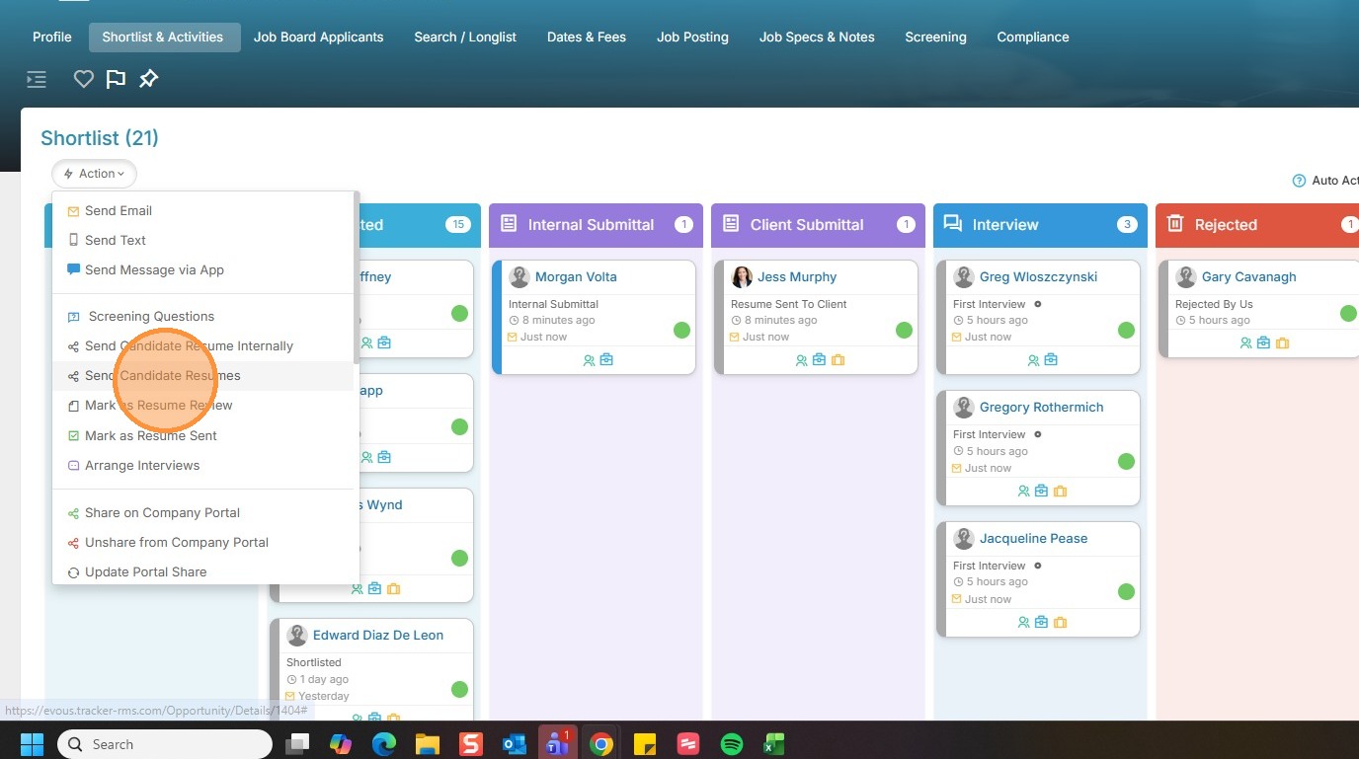Open Gary Cavanagh candidate profile
Viewport: 1359px width, 759px height.
coord(1248,277)
